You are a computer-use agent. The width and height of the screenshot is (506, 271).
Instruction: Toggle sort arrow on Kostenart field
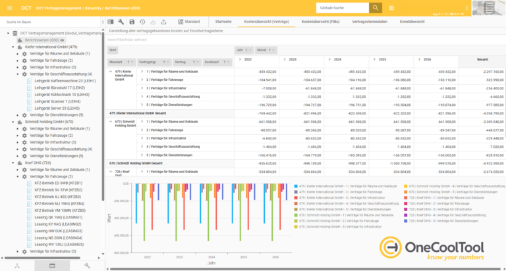pos(224,62)
